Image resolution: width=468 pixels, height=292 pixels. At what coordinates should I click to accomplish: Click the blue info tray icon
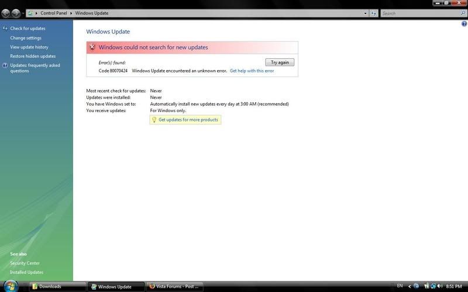(x=417, y=286)
